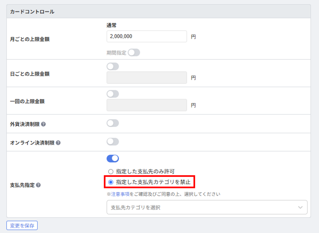Disable the 支払先指定 toggle
319x233 pixels.
113,159
